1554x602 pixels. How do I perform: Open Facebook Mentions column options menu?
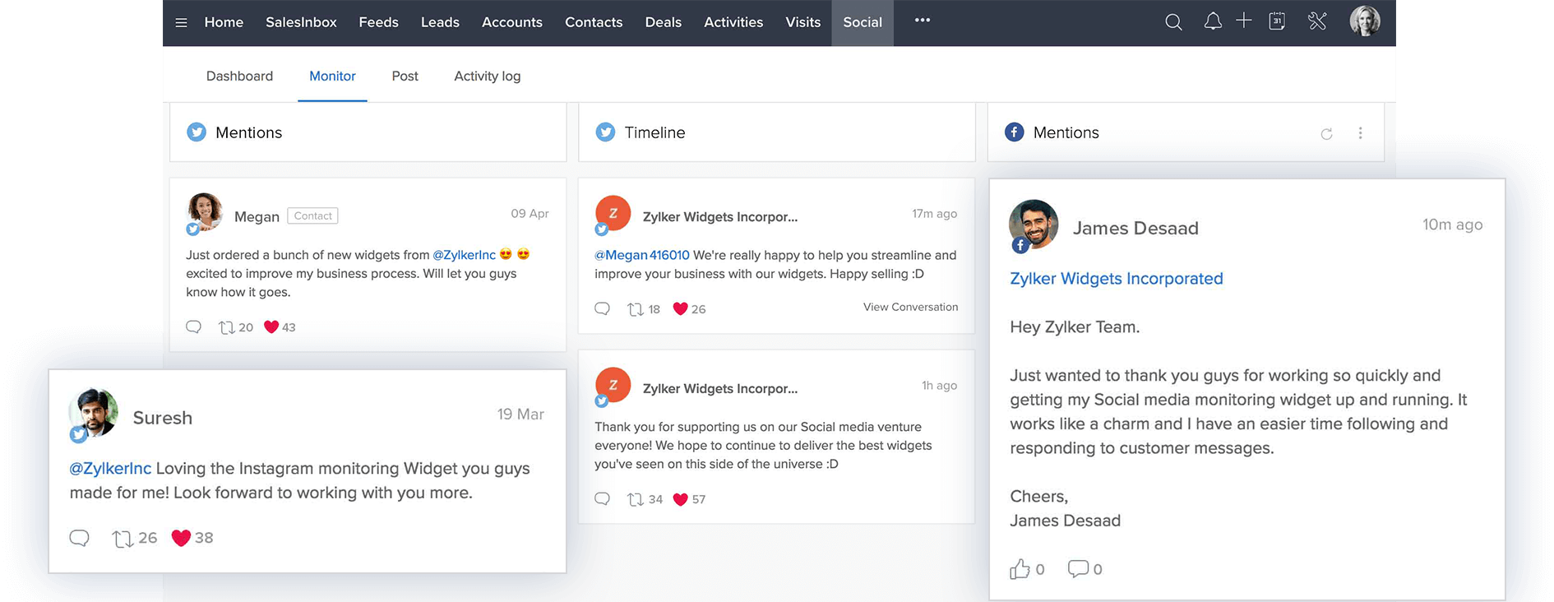pyautogui.click(x=1361, y=133)
